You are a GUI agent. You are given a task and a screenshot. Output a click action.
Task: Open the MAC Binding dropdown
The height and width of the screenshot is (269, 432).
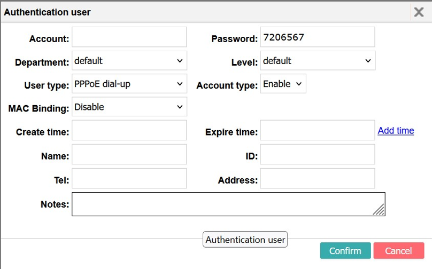pyautogui.click(x=129, y=107)
